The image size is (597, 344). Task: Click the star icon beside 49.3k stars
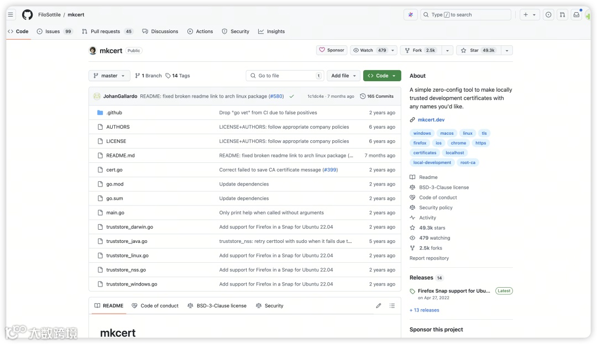tap(412, 228)
